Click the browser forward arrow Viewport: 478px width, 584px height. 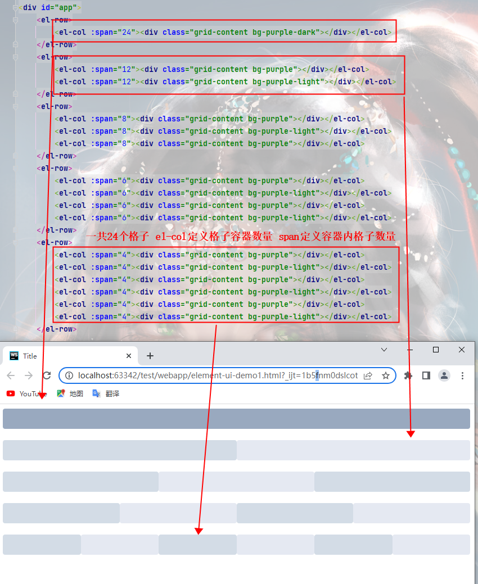pos(29,375)
